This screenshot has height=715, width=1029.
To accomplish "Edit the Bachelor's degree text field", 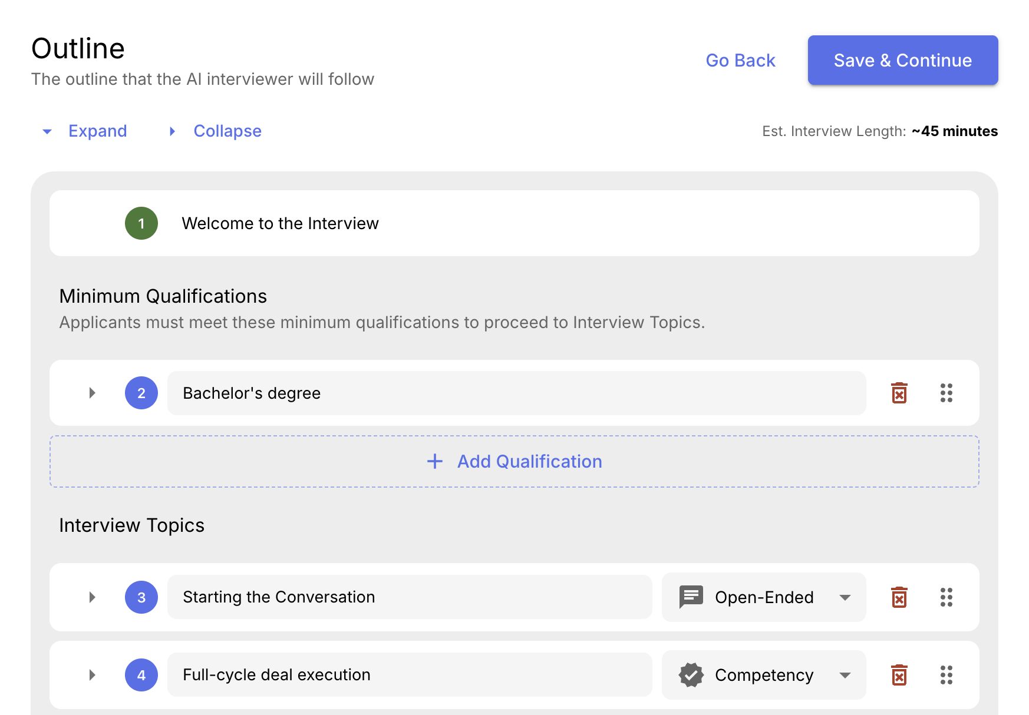I will 516,393.
